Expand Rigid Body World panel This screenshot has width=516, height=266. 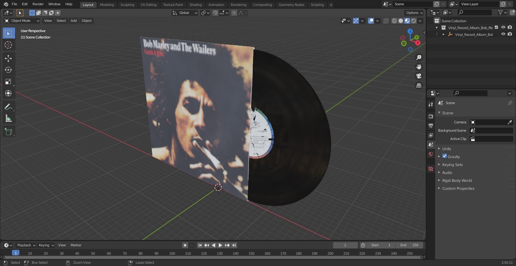point(457,180)
